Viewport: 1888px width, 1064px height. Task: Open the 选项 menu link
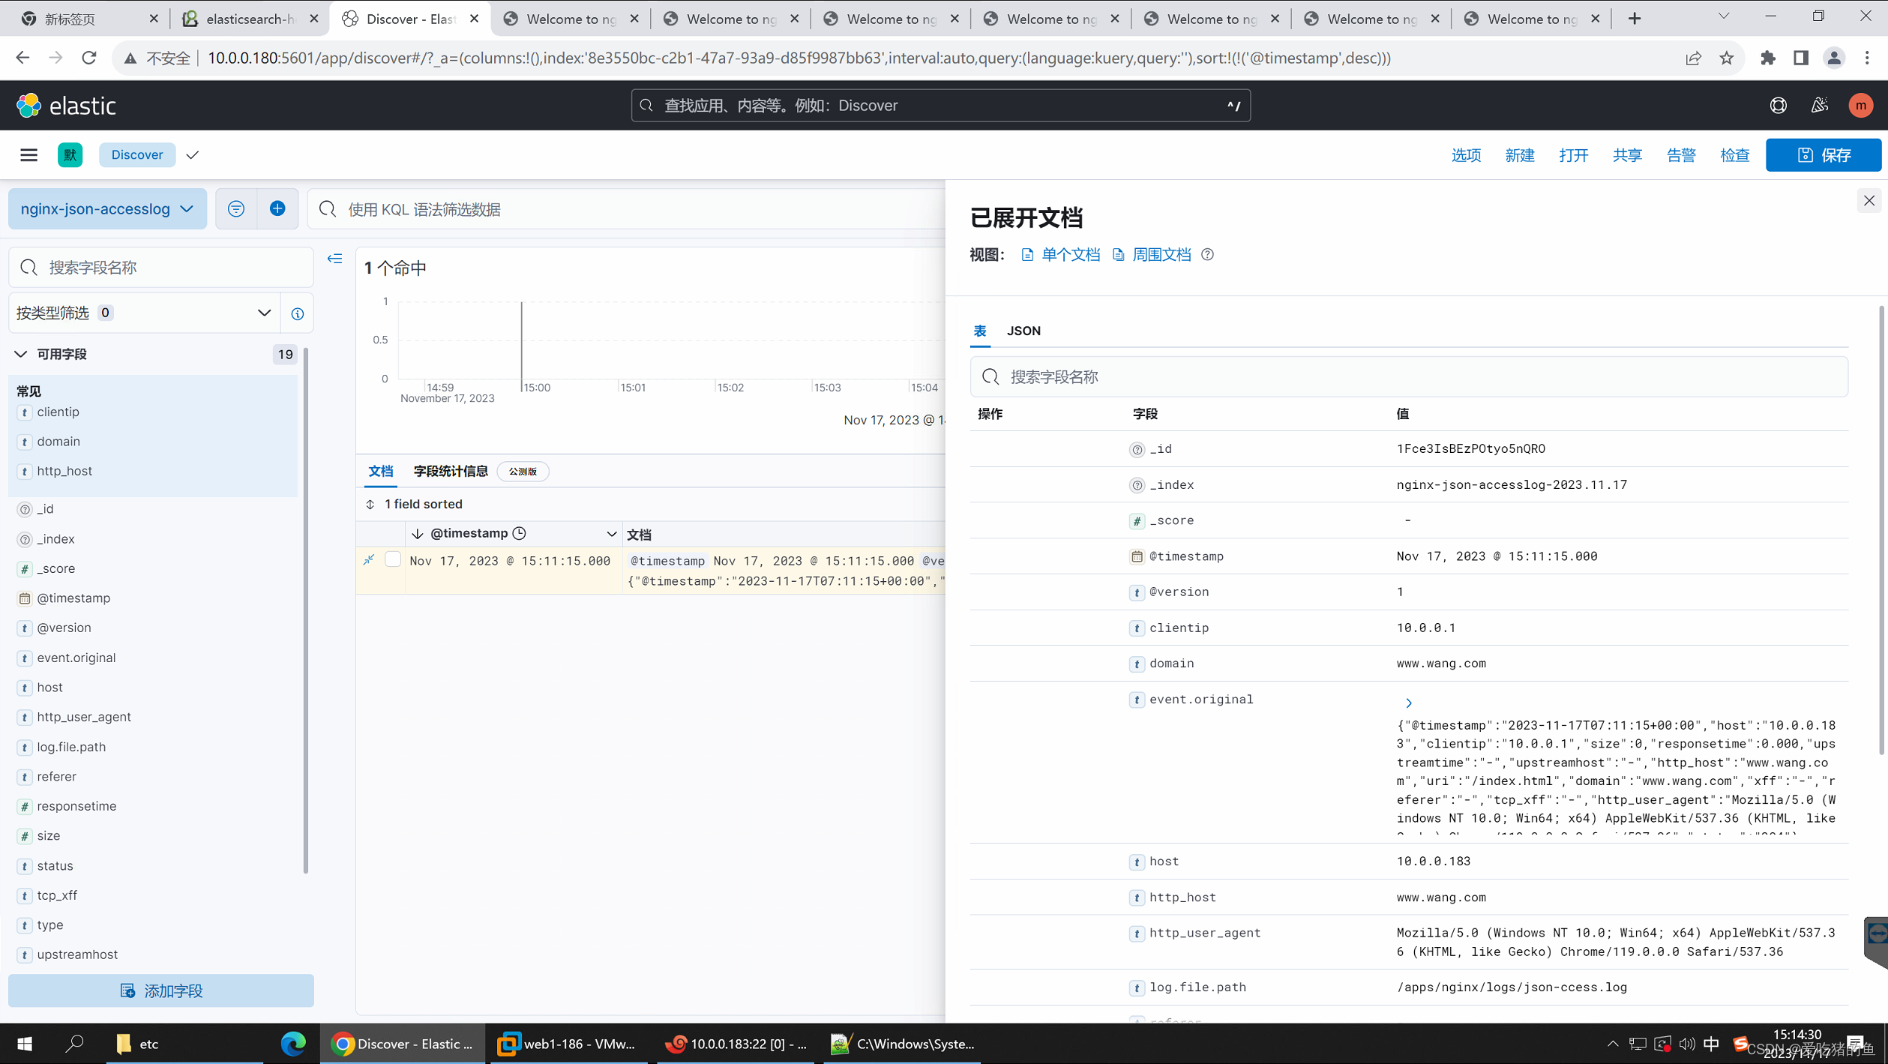[x=1466, y=155]
